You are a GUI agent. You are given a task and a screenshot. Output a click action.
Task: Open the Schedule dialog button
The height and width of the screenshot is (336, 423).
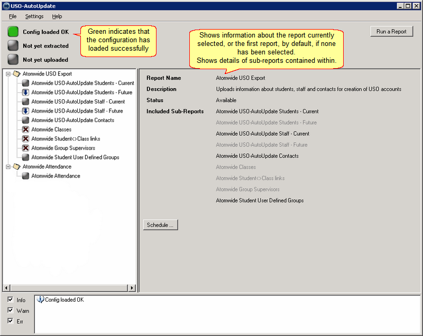point(160,225)
